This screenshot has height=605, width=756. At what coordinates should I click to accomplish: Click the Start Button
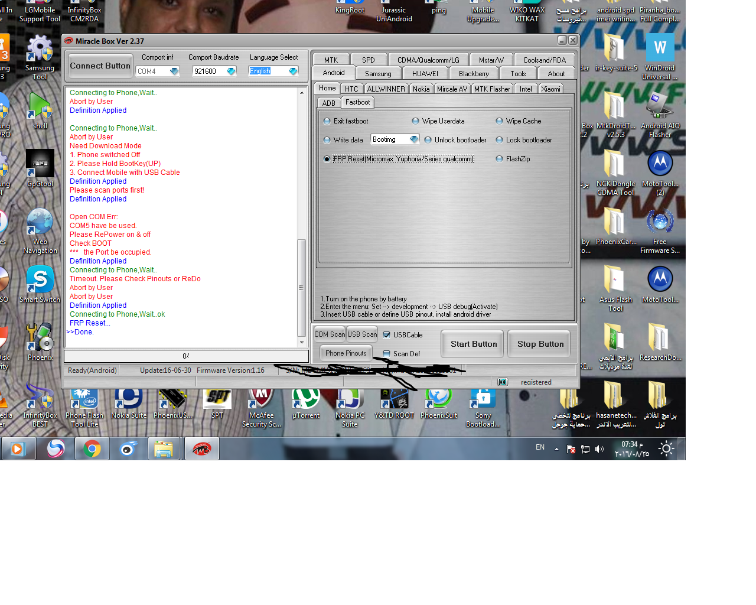click(474, 344)
